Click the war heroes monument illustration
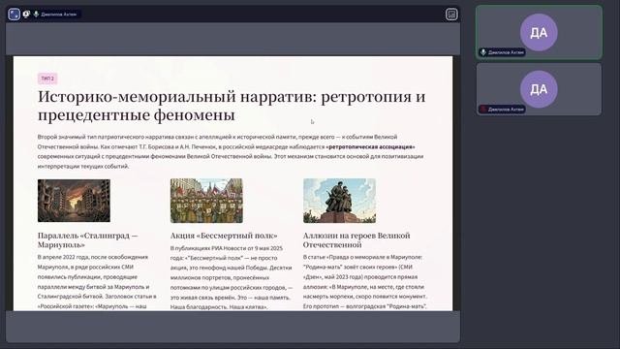620x349 pixels. pos(339,201)
